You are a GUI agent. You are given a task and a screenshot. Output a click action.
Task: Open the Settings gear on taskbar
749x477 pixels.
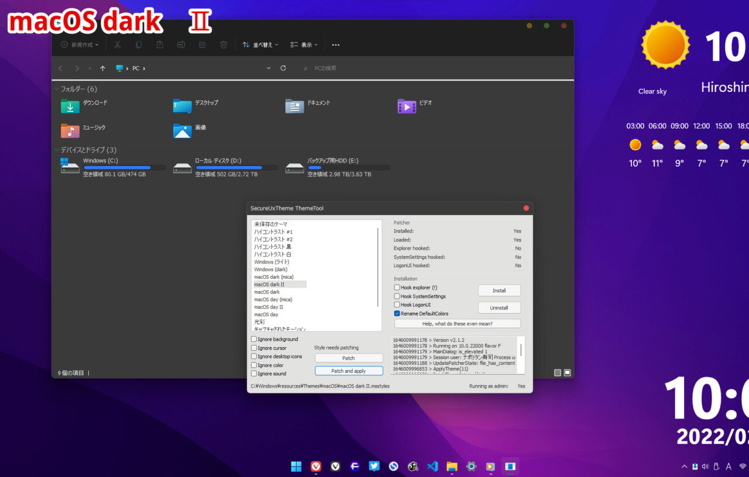pos(471,466)
